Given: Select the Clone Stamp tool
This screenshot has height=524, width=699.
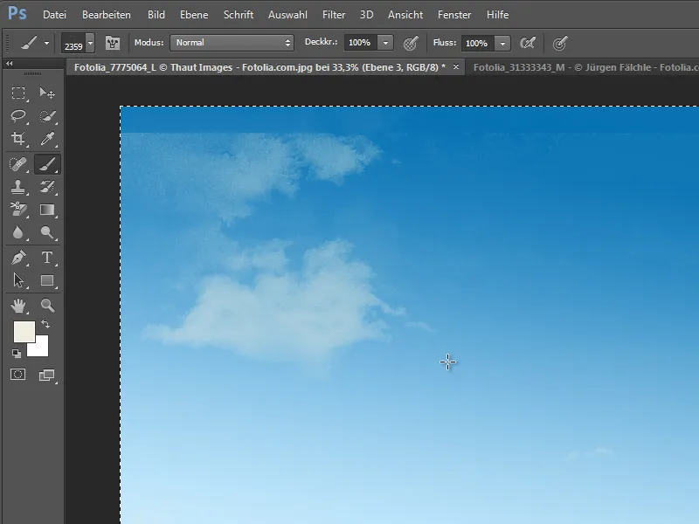Looking at the screenshot, I should click(18, 187).
